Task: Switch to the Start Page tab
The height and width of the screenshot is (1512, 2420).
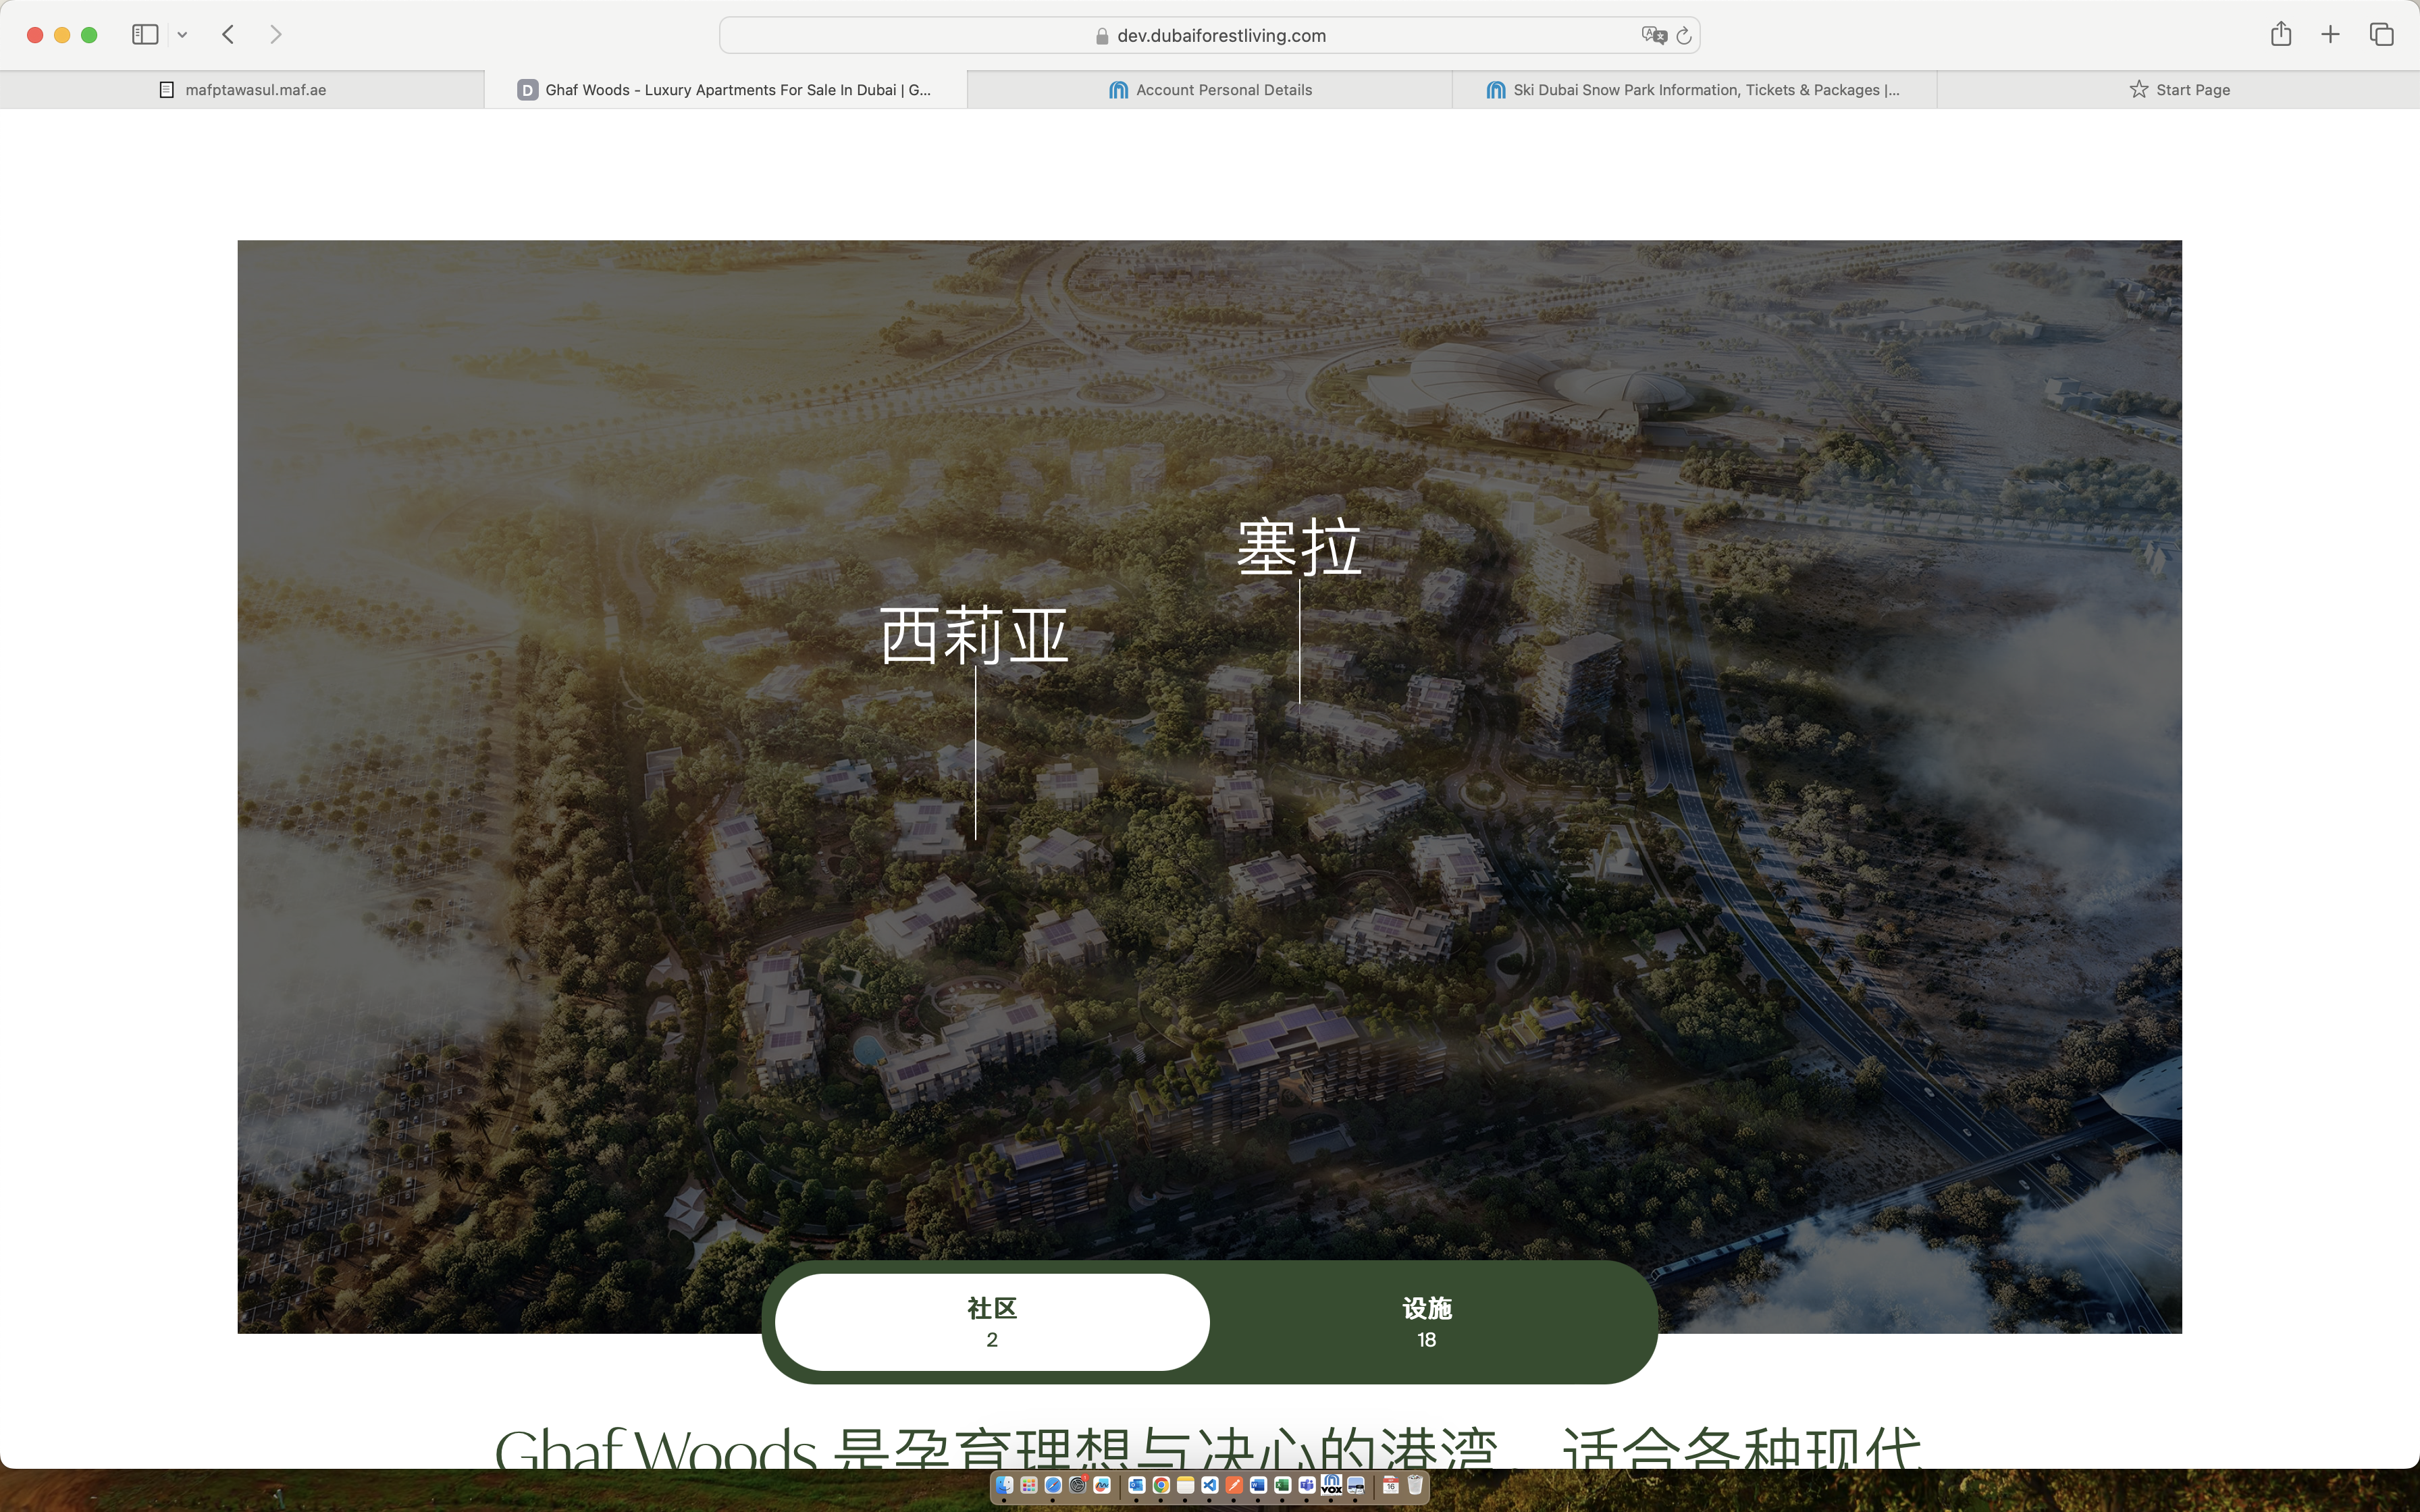Action: click(x=2179, y=90)
